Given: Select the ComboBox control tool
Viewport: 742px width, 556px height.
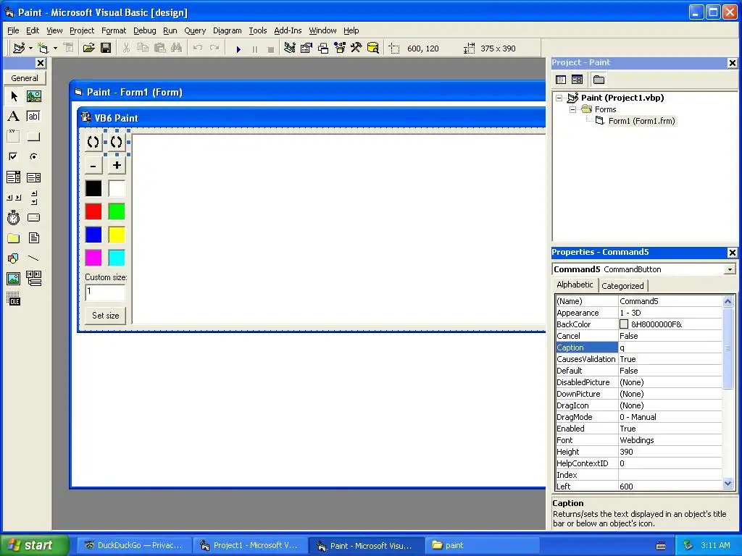Looking at the screenshot, I should click(14, 177).
